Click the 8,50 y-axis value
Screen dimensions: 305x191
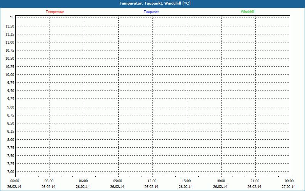[10, 123]
